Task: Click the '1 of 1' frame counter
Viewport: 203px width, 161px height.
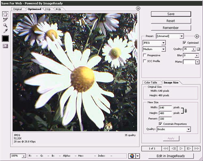Action: (152, 148)
